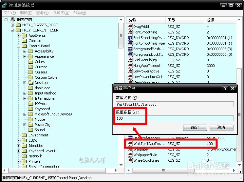Image resolution: width=244 pixels, height=182 pixels.
Task: Select the Sound folder icon
Action: click(31, 130)
